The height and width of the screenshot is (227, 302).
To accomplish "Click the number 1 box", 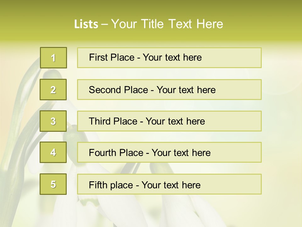I will click(53, 58).
